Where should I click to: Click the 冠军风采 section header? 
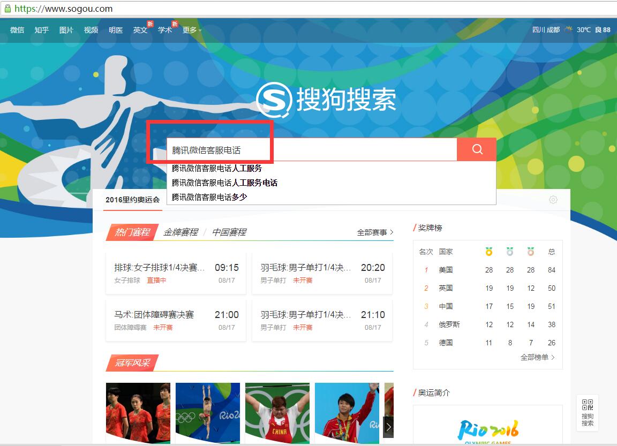tap(132, 363)
